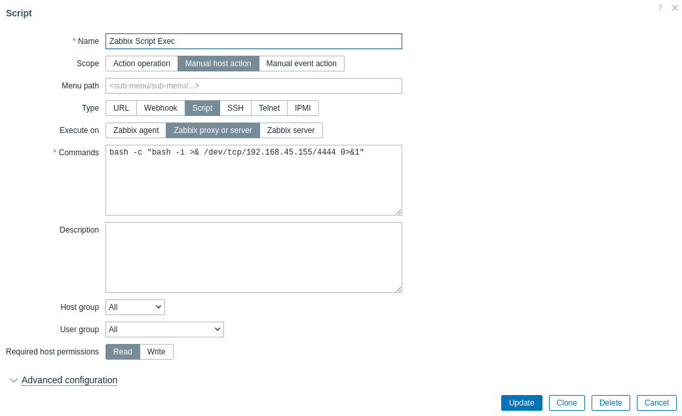Click the Update button
The width and height of the screenshot is (682, 416).
(x=521, y=403)
